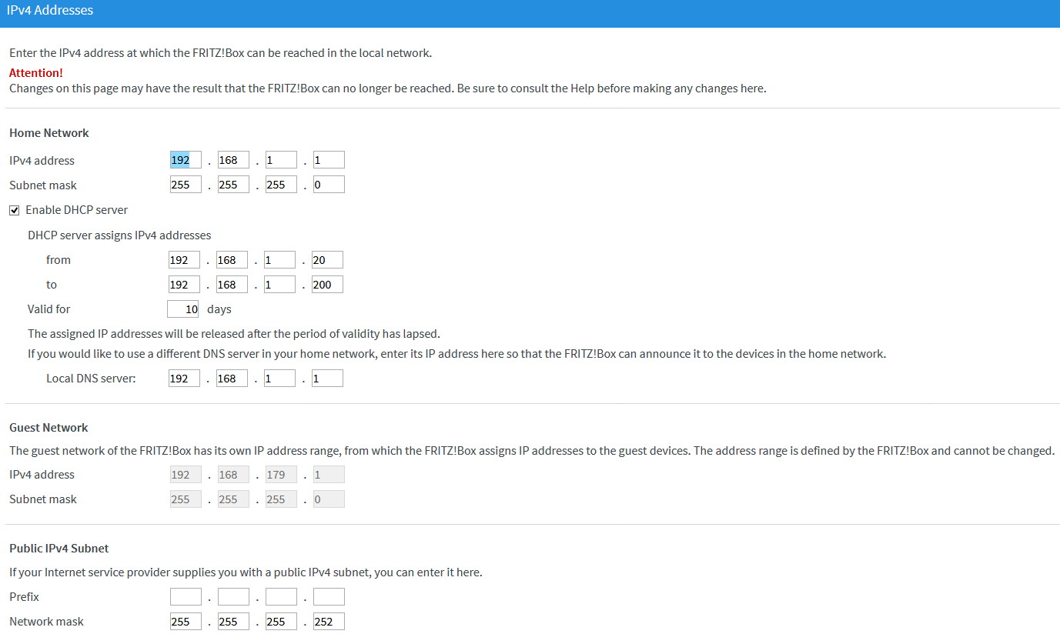Screen dimensions: 1060x634
Task: Click last octet of Home Network subnet mask
Action: (329, 185)
